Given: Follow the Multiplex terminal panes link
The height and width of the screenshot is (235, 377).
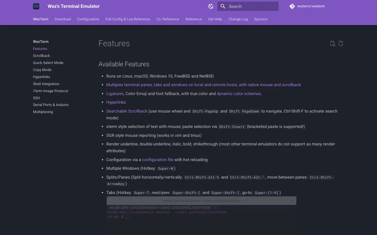Looking at the screenshot, I should 204,85.
